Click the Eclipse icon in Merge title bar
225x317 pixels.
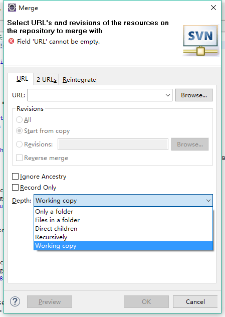[12, 8]
